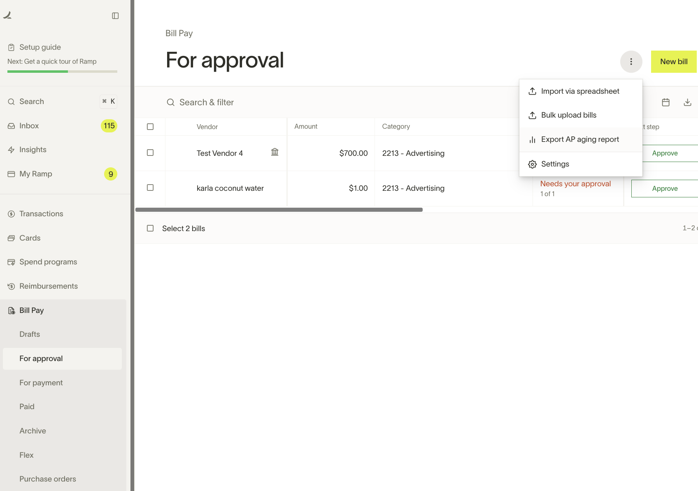Go to Reimbursements page
698x491 pixels.
pyautogui.click(x=48, y=286)
